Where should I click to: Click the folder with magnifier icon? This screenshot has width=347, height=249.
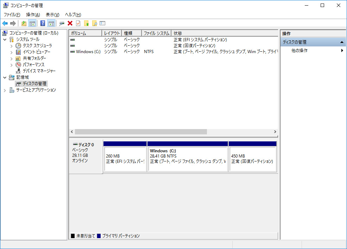click(95, 23)
